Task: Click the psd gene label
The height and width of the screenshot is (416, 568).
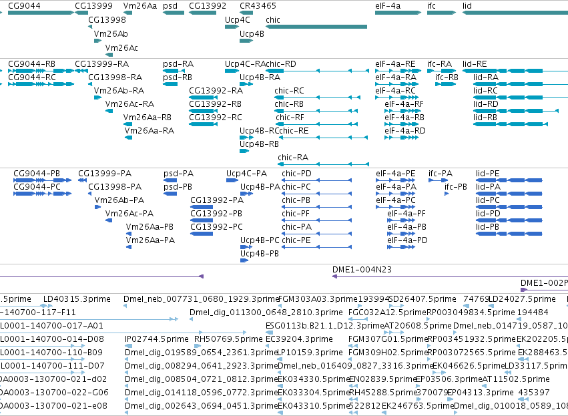Action: pos(170,6)
